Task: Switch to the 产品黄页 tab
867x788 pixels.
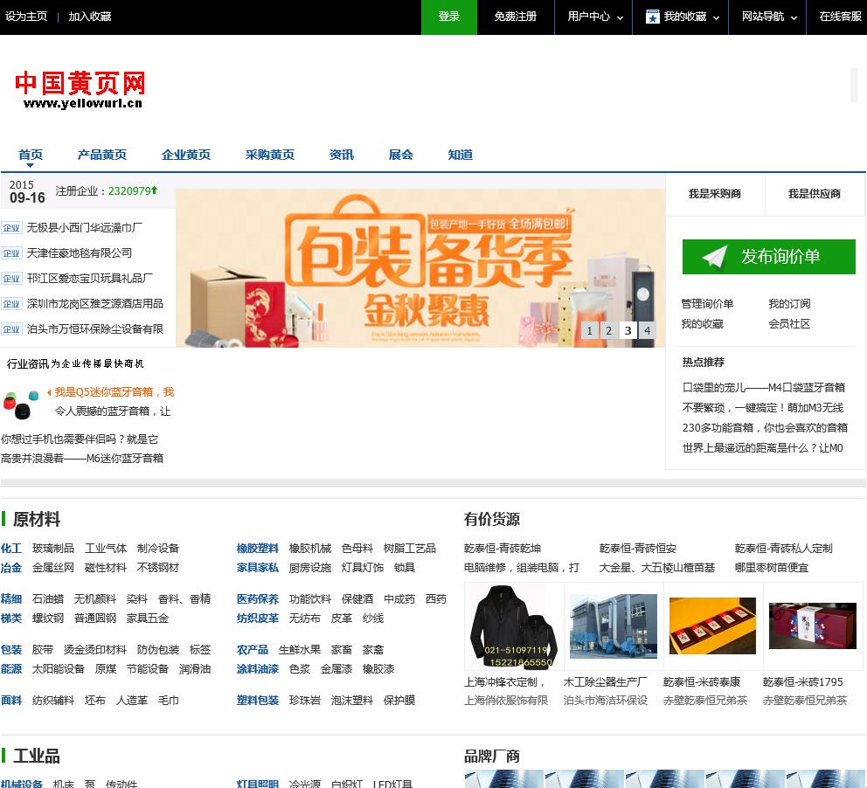Action: click(101, 155)
